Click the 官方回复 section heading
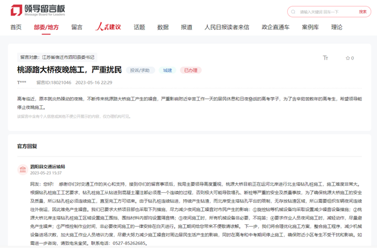The image size is (377, 248). tap(27, 146)
